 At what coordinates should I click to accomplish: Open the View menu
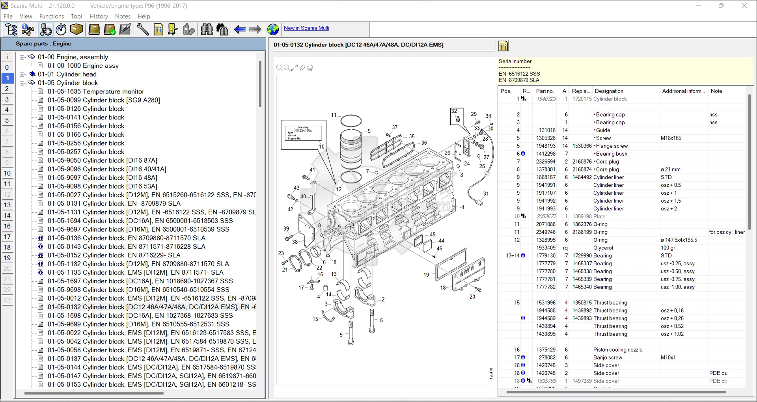26,16
